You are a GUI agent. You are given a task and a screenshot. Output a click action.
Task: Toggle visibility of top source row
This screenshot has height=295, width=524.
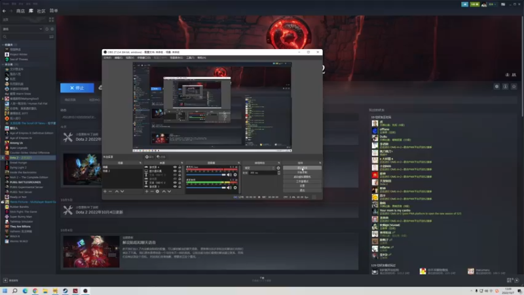point(175,167)
